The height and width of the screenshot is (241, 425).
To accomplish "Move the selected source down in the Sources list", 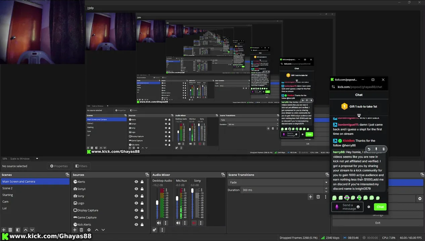I will [103, 230].
